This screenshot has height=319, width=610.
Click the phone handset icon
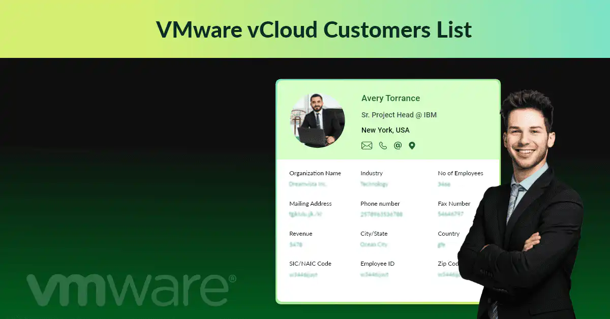click(383, 146)
